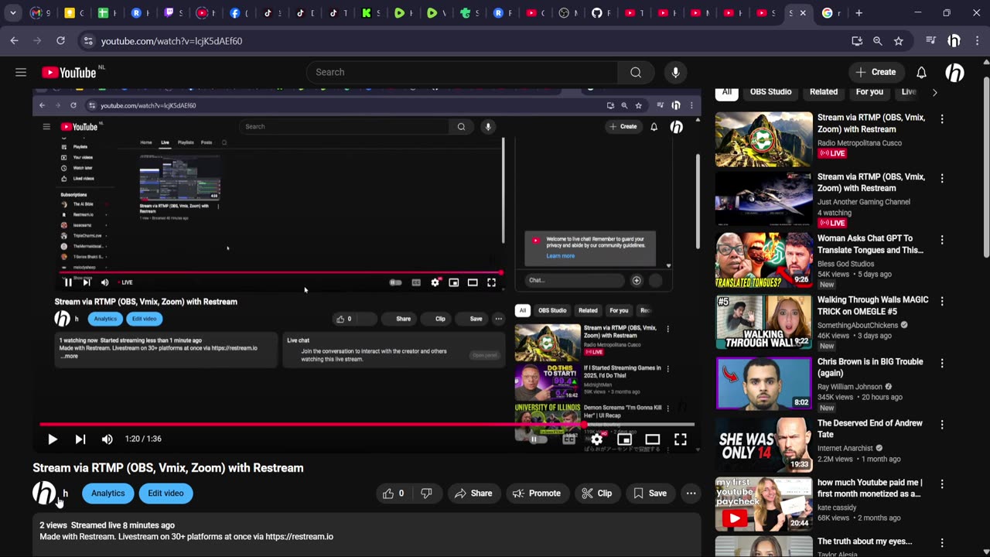Open the Chrome profile icon
This screenshot has width=990, height=557.
[954, 41]
